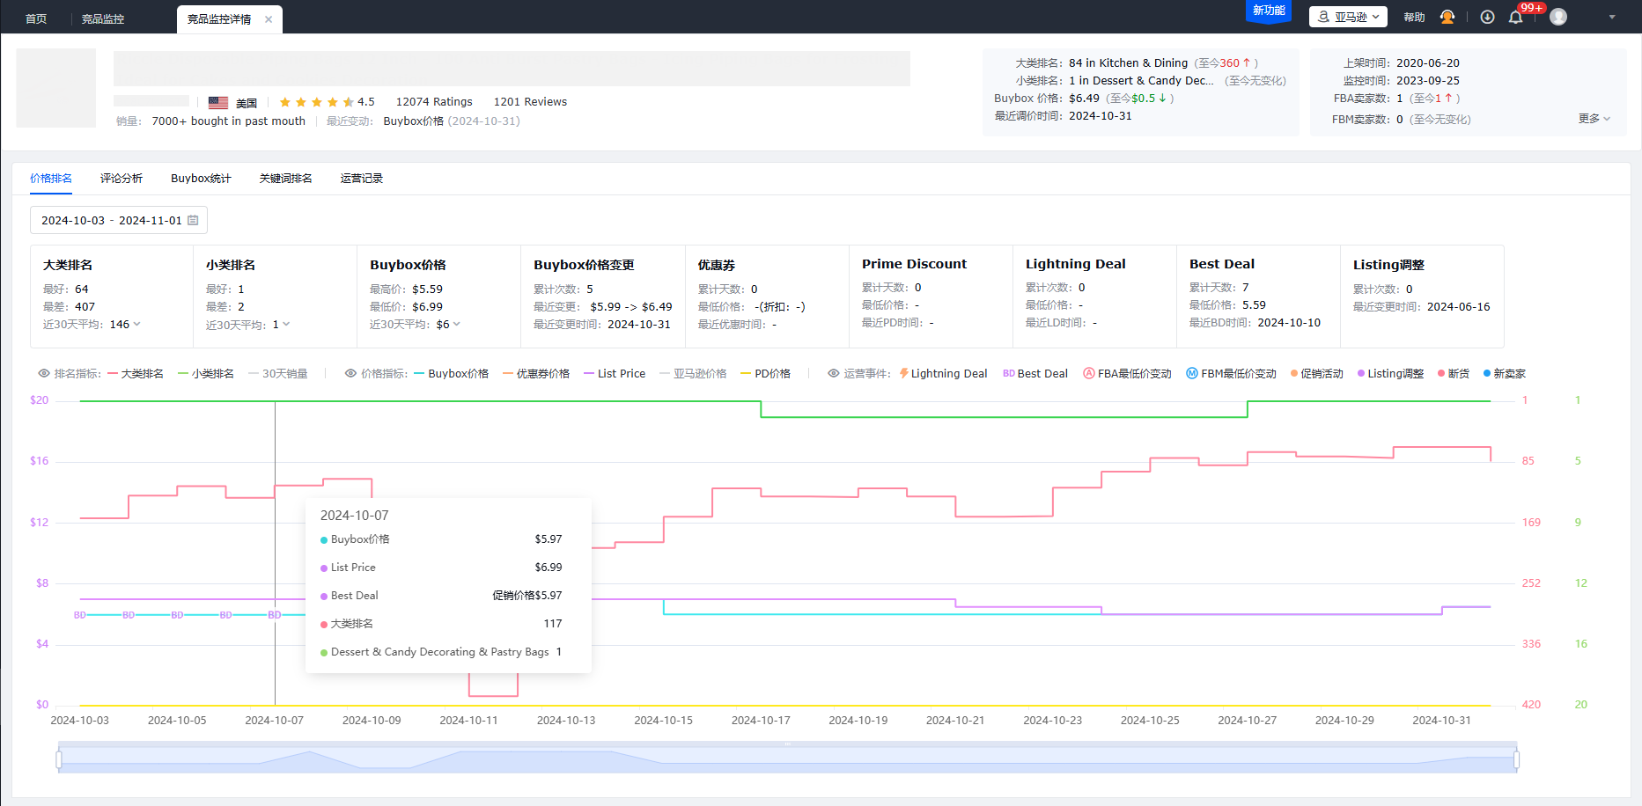Click the FBM lowest price change icon

1192,373
